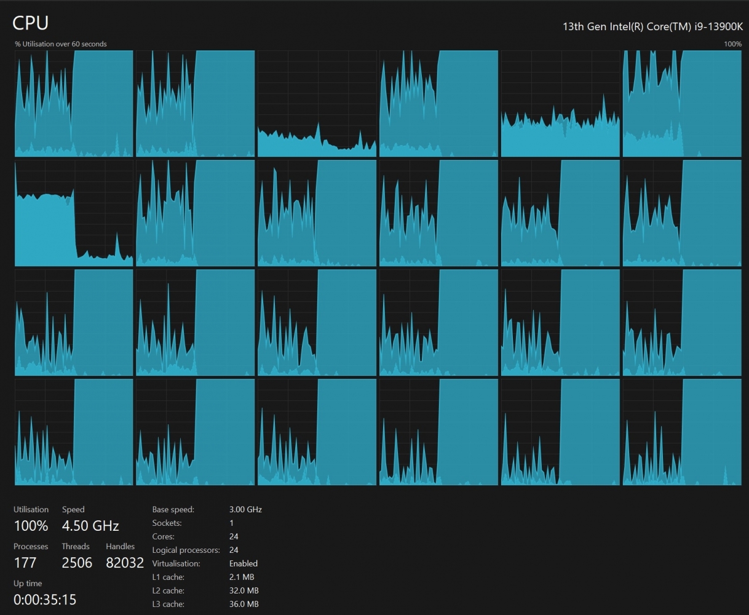This screenshot has height=615, width=749.
Task: Select the 4.50 GHz Speed value
Action: click(x=90, y=526)
